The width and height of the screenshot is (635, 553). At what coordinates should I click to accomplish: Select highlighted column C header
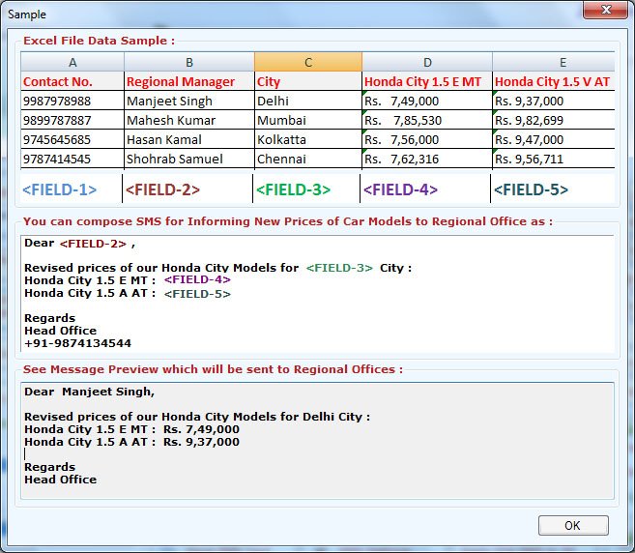308,63
